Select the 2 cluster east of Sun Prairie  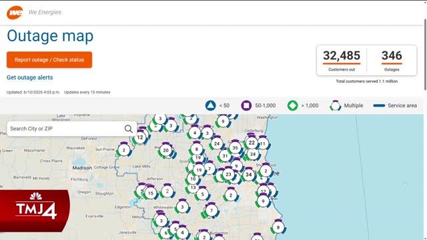click(x=124, y=150)
